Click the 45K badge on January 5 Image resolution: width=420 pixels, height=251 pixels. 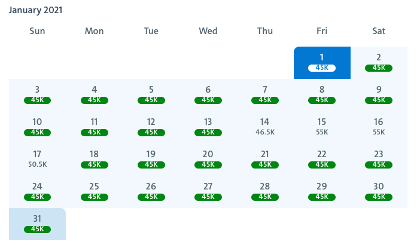coord(151,100)
